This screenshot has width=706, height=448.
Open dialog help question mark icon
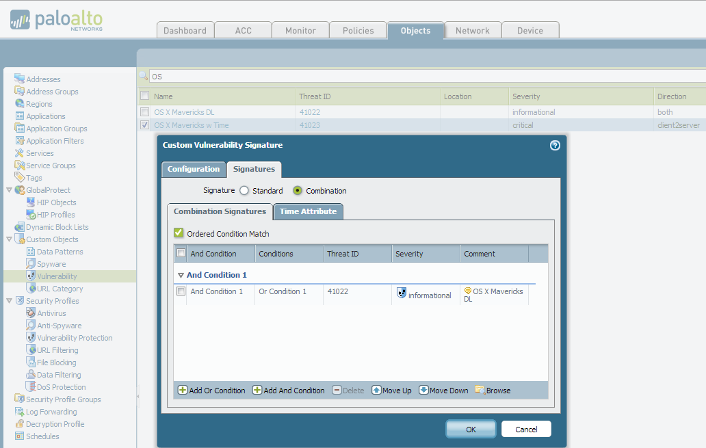[555, 145]
